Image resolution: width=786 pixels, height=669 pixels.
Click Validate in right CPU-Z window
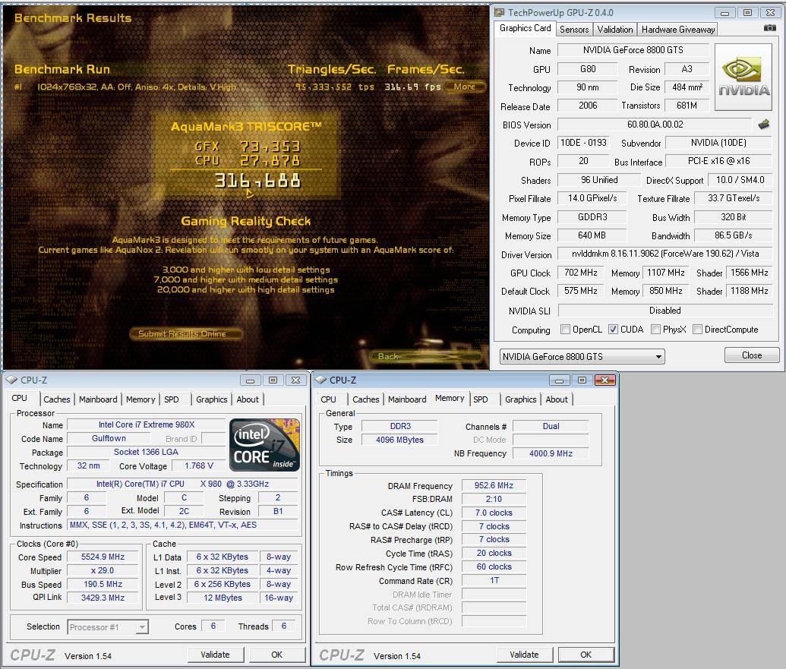coord(524,655)
